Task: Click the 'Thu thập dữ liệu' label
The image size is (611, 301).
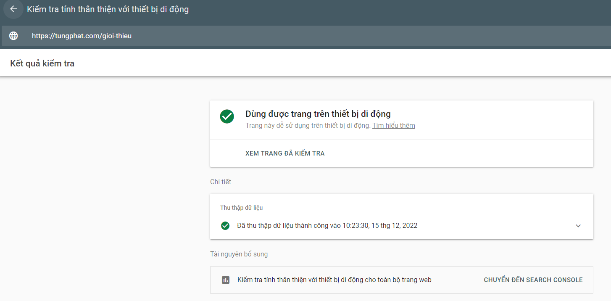Action: point(241,208)
